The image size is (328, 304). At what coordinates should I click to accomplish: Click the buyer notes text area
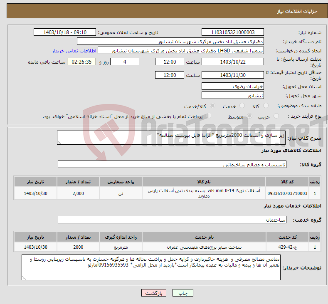151,267
